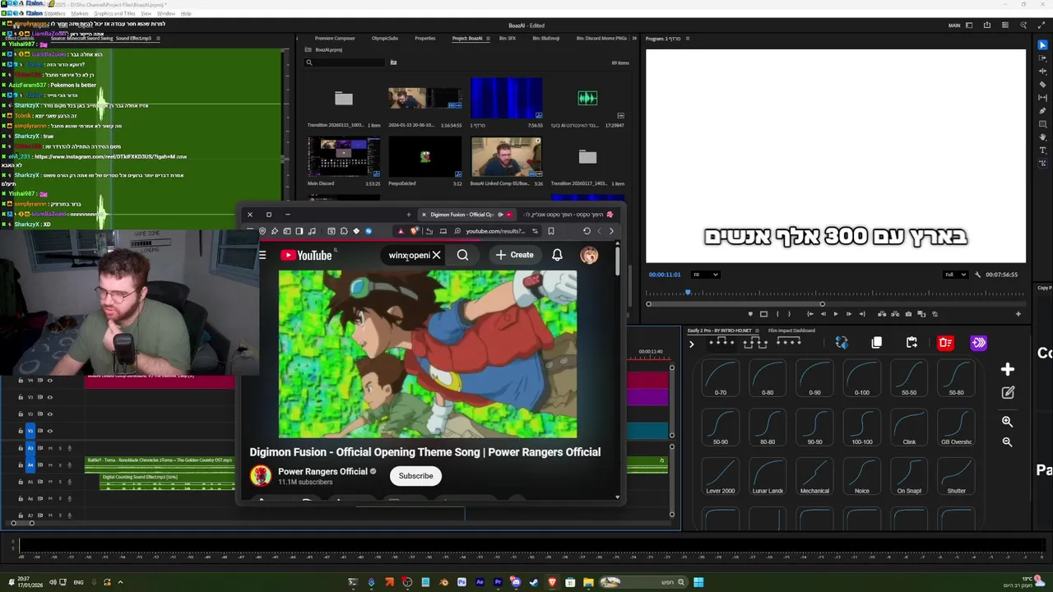Image resolution: width=1053 pixels, height=592 pixels.
Task: Click the Program monitor playhead scrub bar
Action: tap(836, 293)
